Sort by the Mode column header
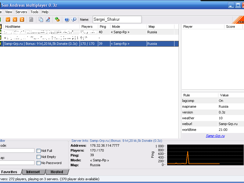This screenshot has width=244, height=183. click(128, 27)
